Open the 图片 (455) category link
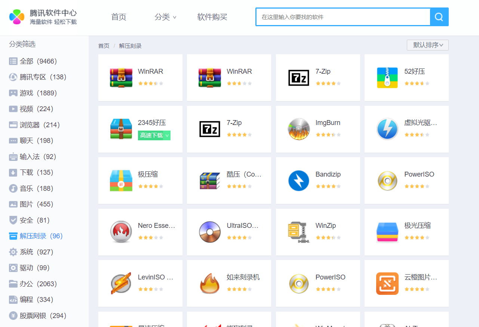Screen dimensions: 479x327 tap(31, 204)
